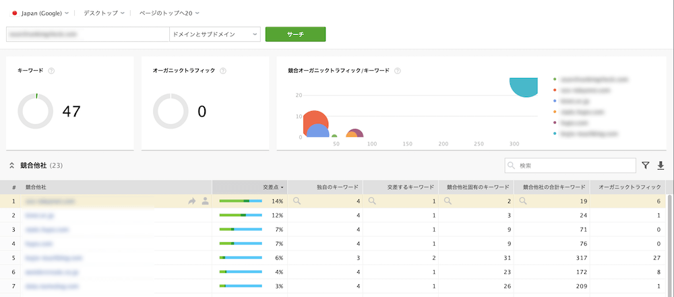Click the teal bubble in the chart
Viewport: 674px width, 297px height.
[524, 87]
